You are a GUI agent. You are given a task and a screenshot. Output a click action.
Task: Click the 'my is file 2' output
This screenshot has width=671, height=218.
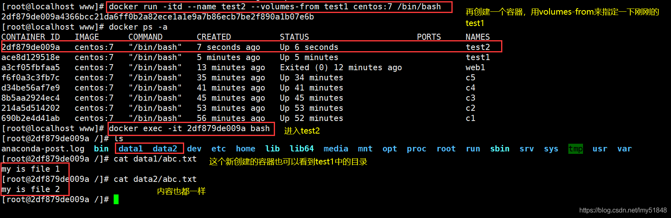click(x=31, y=189)
